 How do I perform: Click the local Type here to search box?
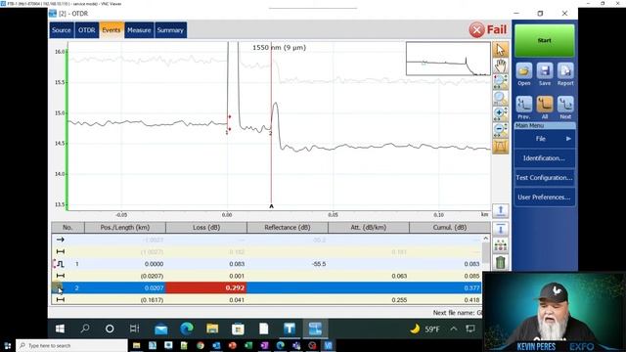coord(71,345)
